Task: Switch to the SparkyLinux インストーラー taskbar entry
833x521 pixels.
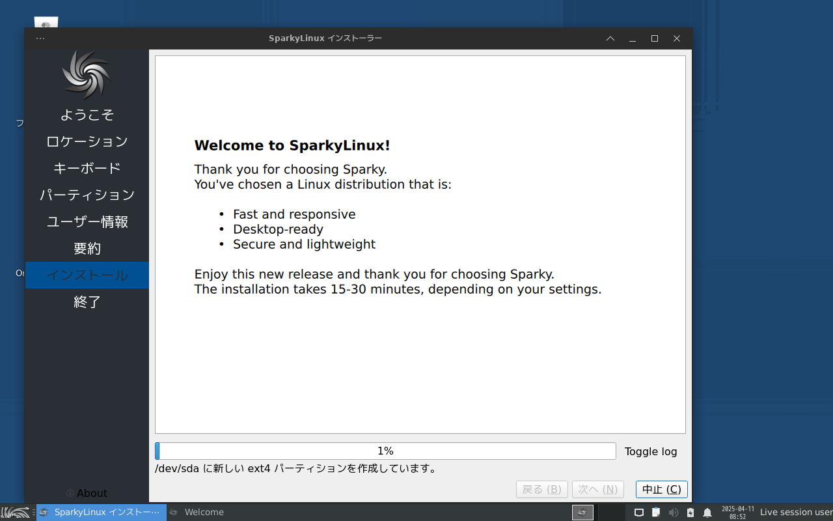Action: coord(101,513)
